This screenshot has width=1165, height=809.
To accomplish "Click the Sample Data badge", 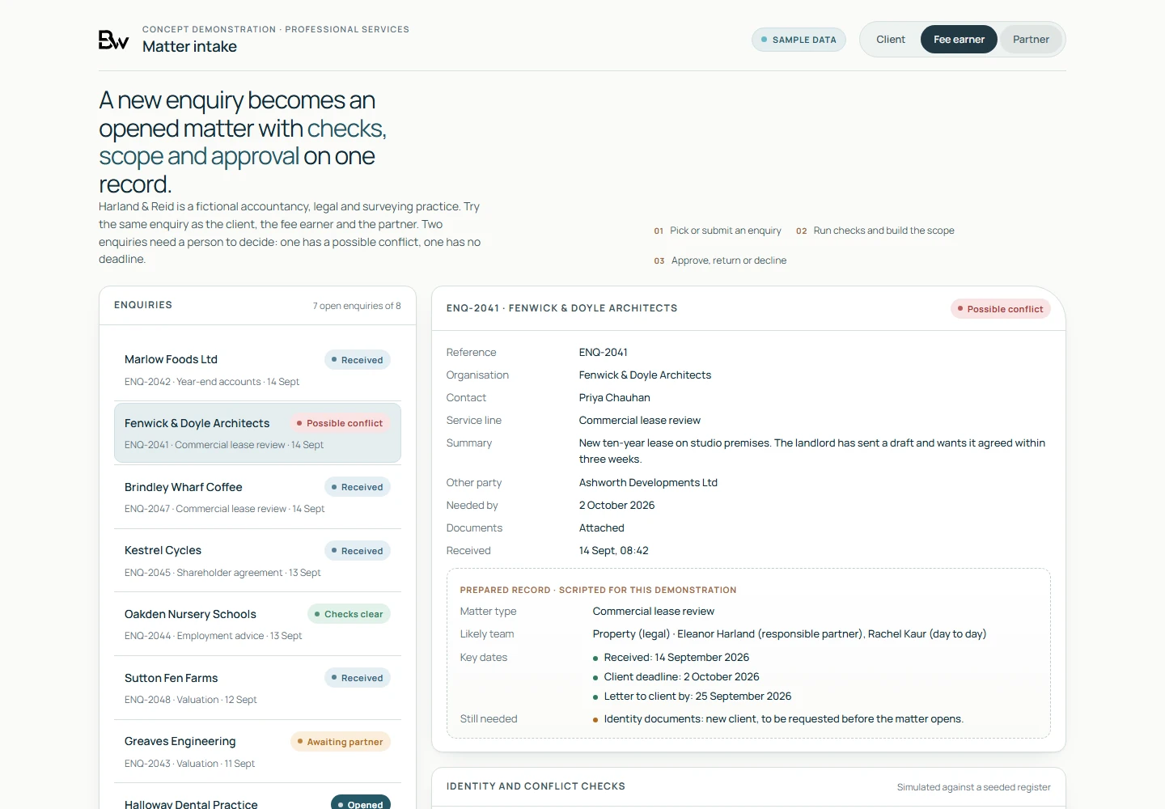I will pyautogui.click(x=799, y=40).
